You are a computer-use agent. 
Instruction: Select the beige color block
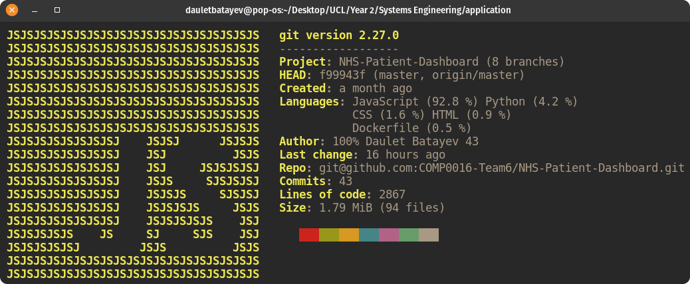[429, 235]
